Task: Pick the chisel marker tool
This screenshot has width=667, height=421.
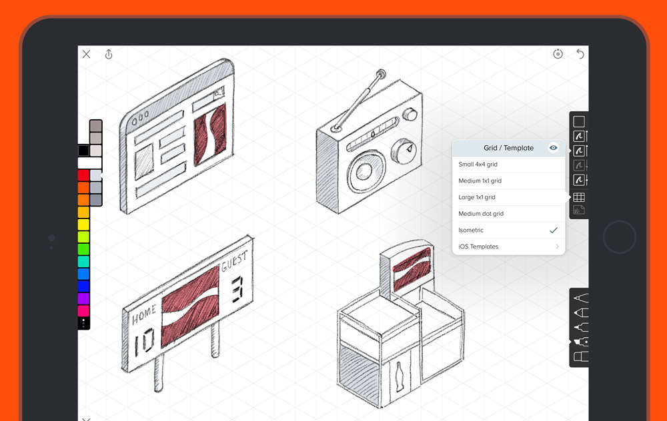Action: click(x=580, y=342)
